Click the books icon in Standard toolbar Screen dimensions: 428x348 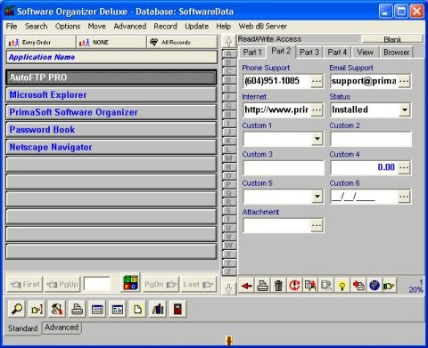click(x=158, y=309)
